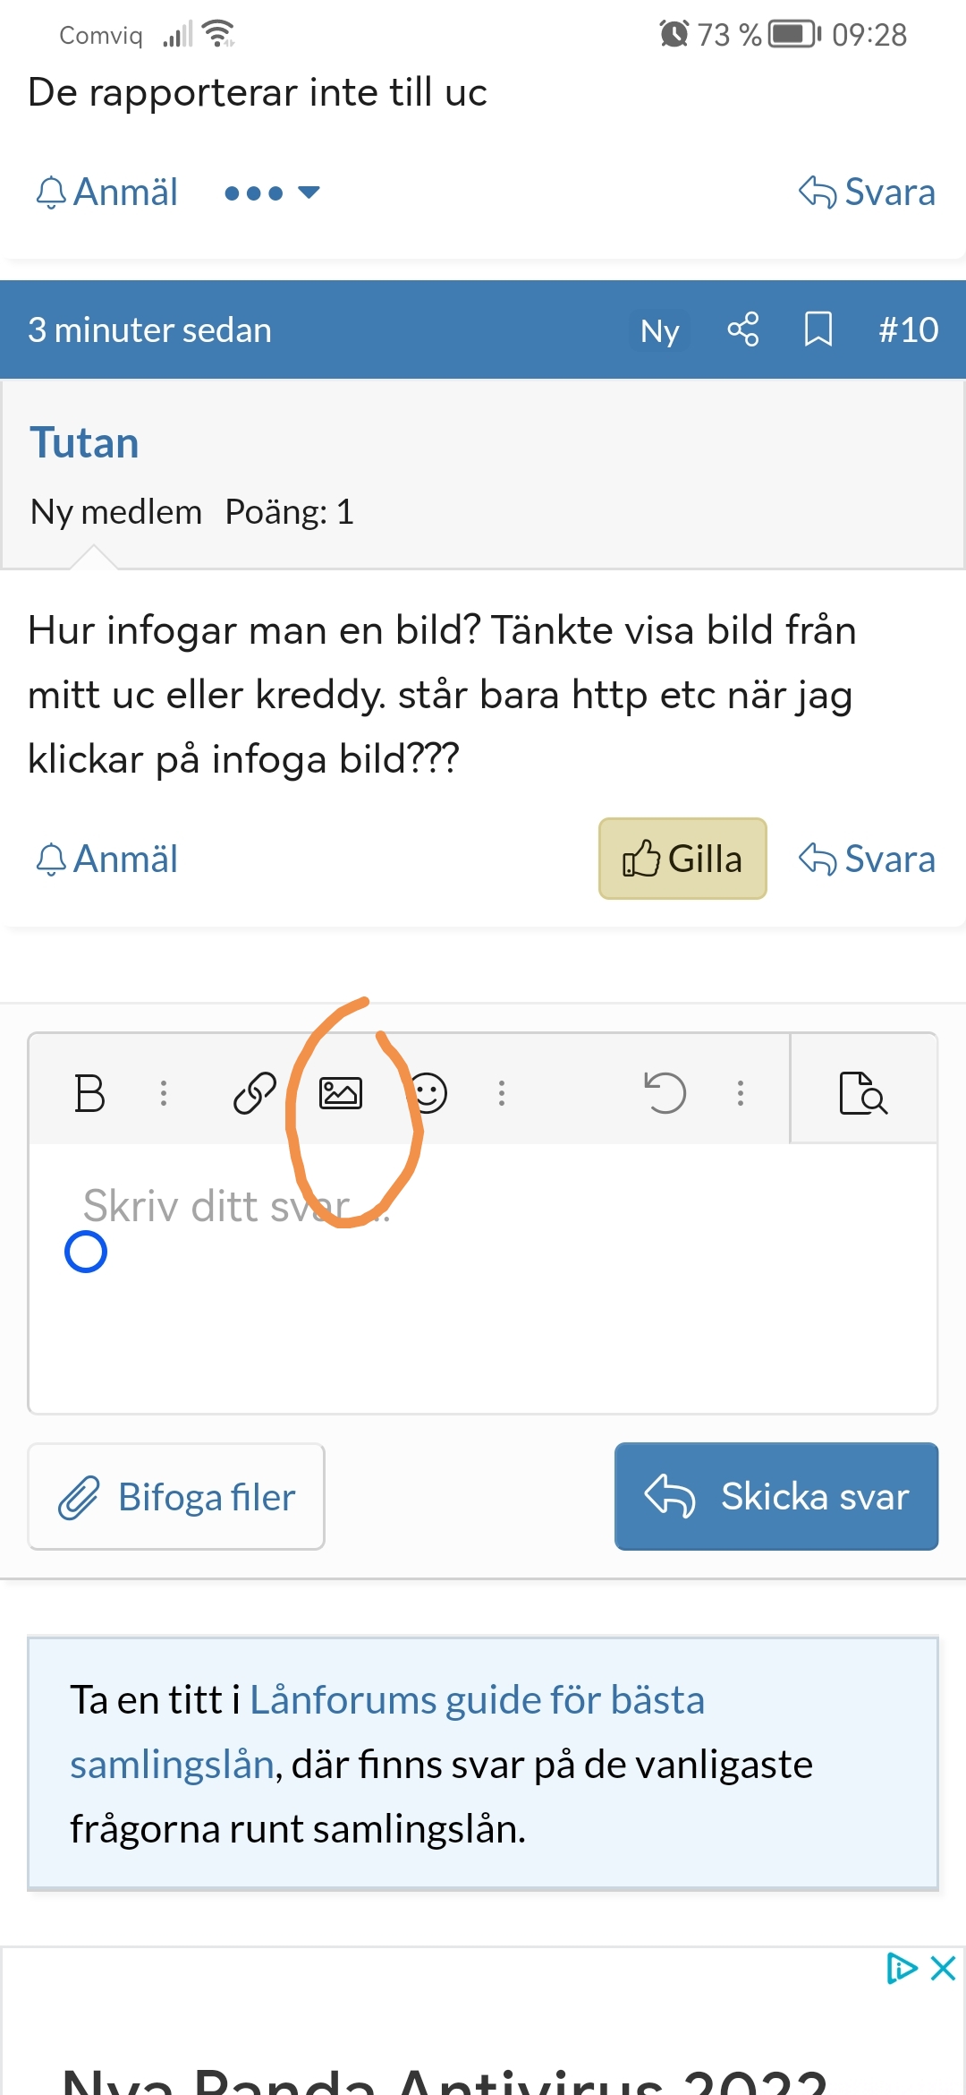Share post #10
Screen dimensions: 966x2095
(742, 329)
